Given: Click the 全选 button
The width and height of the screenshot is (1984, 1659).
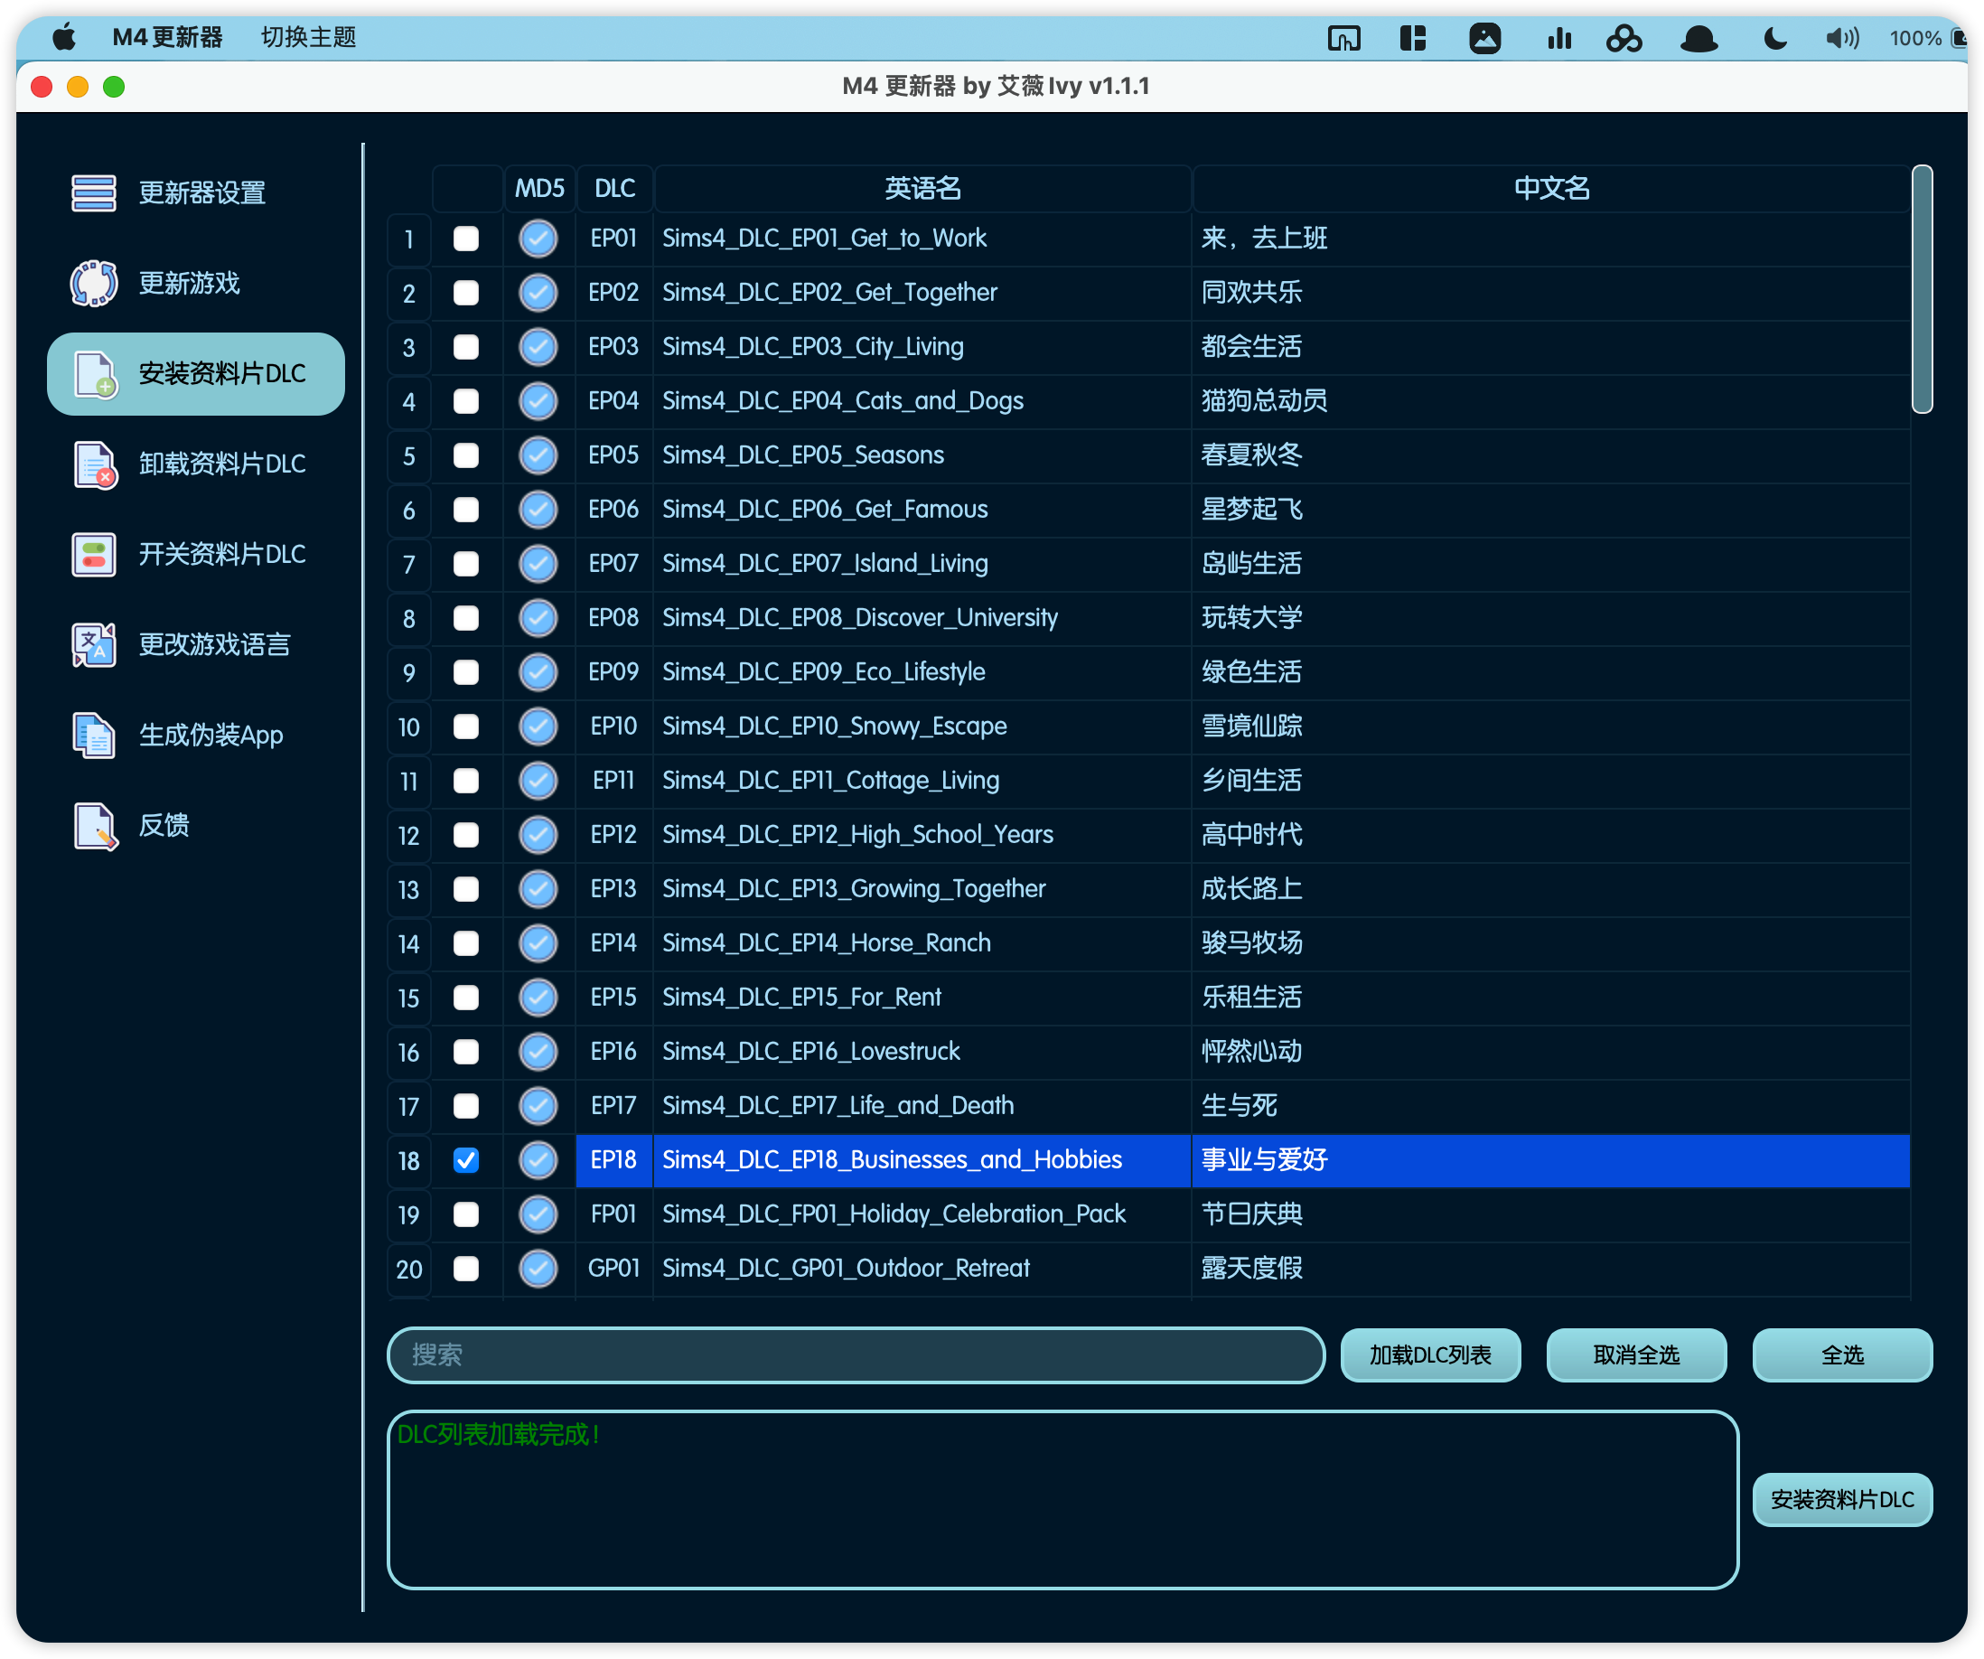Looking at the screenshot, I should click(x=1842, y=1355).
